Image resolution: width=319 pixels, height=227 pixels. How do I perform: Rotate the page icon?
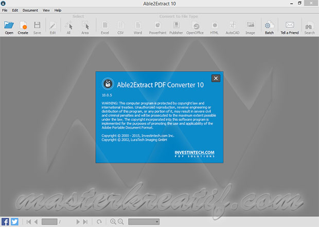(99, 222)
